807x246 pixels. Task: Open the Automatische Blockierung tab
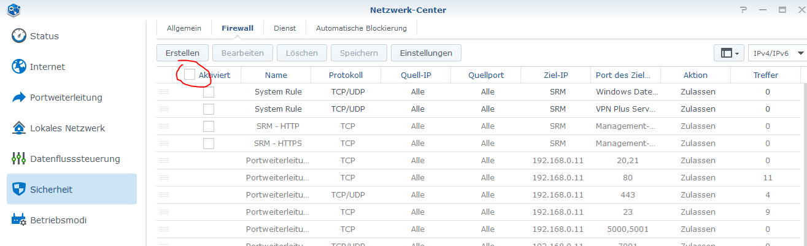[x=361, y=28]
